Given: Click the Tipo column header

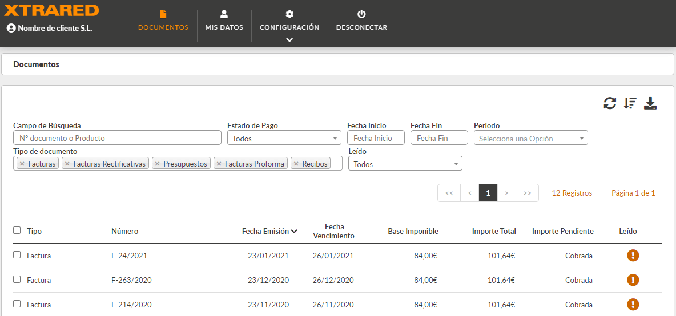Looking at the screenshot, I should [x=34, y=231].
